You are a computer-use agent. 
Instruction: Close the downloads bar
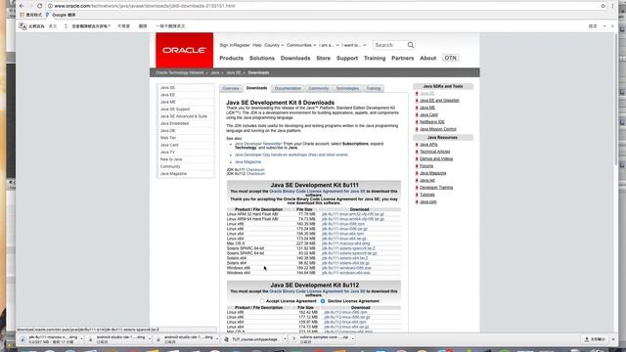click(x=613, y=339)
